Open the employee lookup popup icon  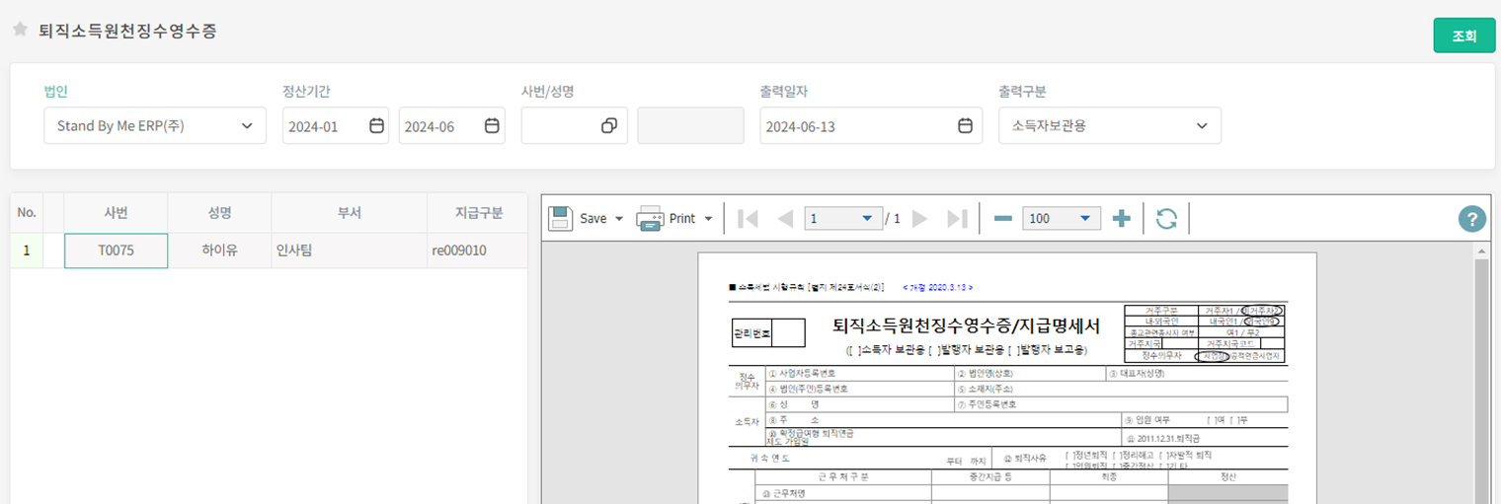coord(609,125)
